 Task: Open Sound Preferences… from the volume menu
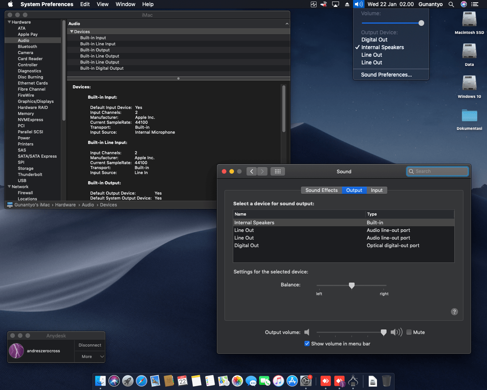tap(386, 75)
